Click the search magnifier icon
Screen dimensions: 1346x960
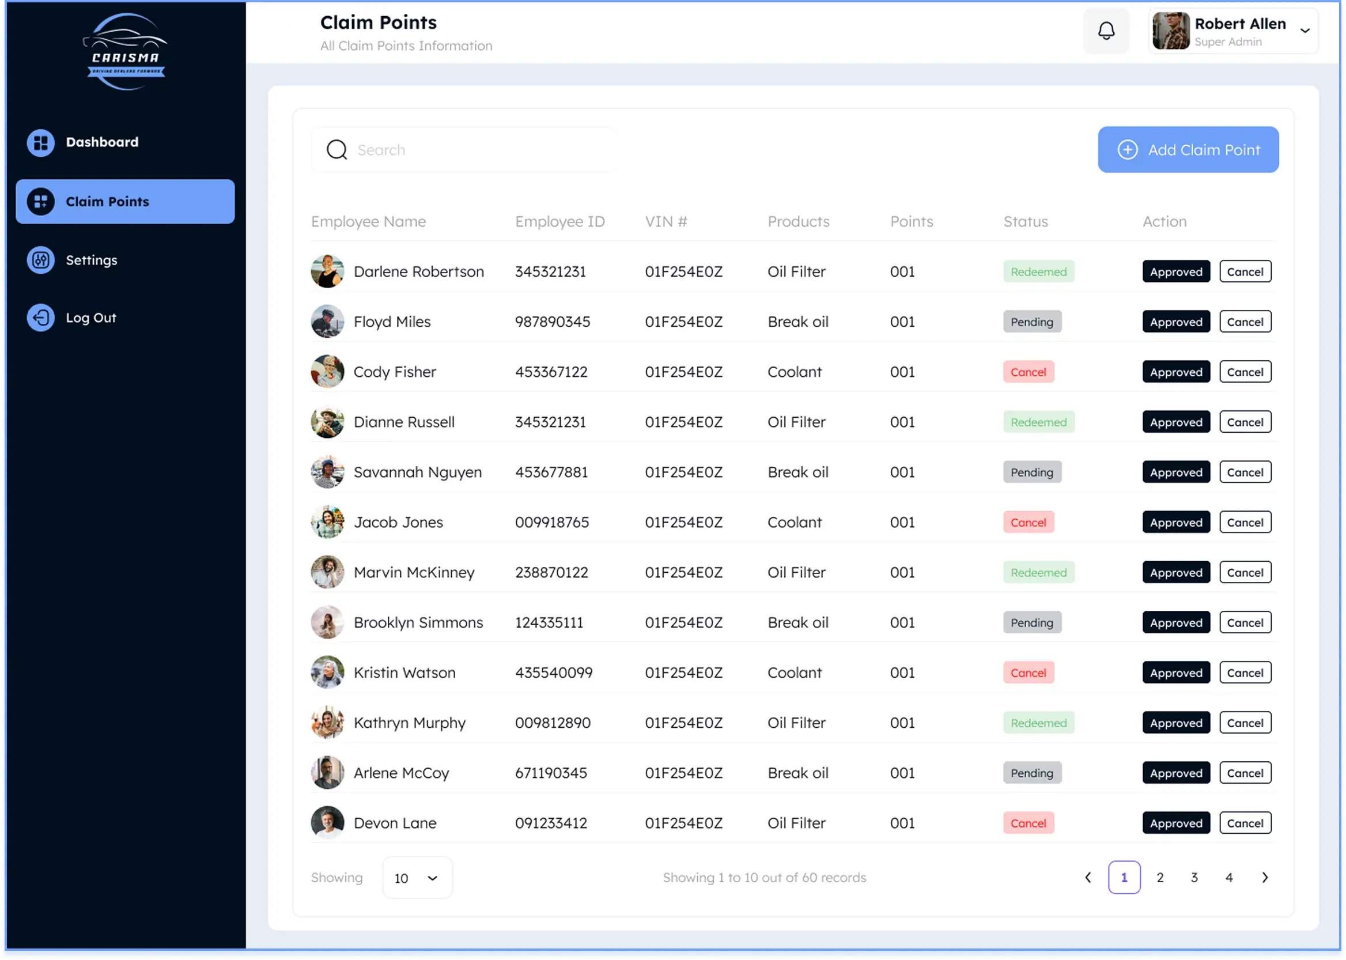click(x=337, y=150)
